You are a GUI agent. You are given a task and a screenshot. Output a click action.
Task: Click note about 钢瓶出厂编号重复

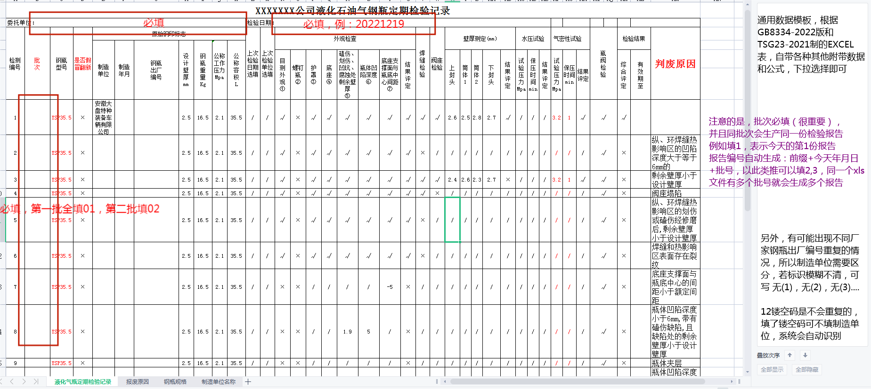810,262
